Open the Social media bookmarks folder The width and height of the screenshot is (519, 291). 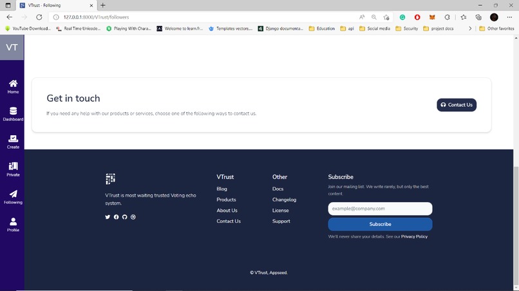tap(375, 28)
